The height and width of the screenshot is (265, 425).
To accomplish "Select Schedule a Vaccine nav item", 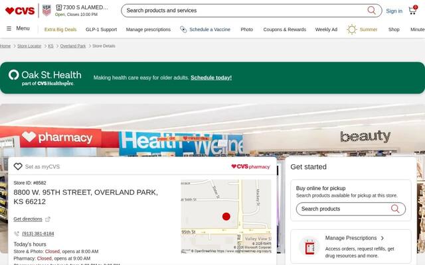I will [210, 29].
